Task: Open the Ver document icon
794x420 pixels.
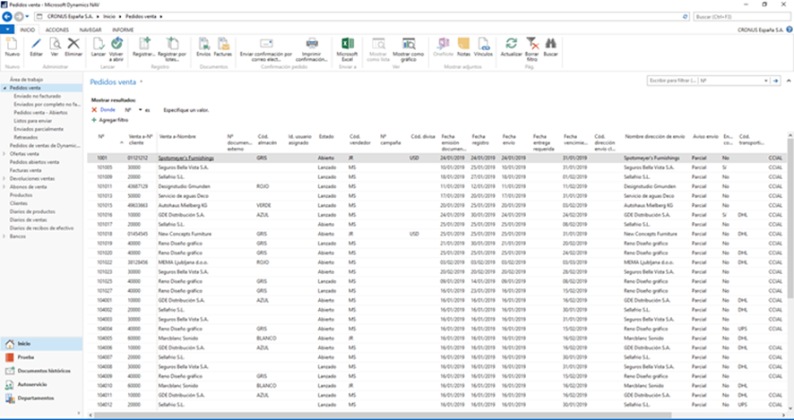Action: pos(55,44)
